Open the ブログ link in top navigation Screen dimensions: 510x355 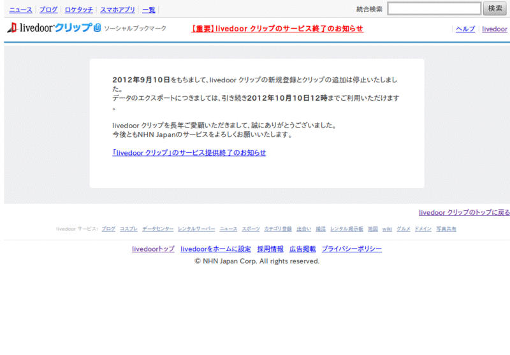tap(48, 10)
